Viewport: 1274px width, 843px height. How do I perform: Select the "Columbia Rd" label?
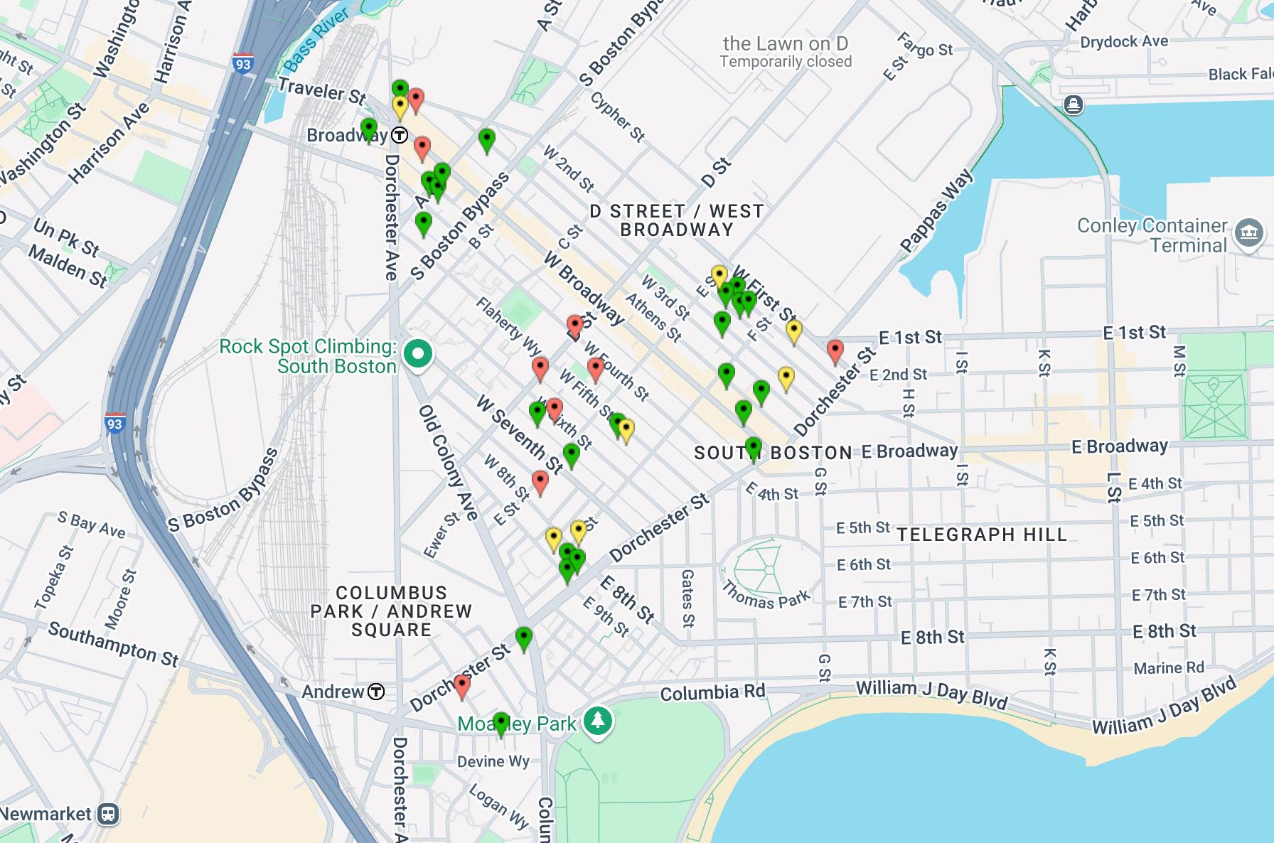pos(713,692)
